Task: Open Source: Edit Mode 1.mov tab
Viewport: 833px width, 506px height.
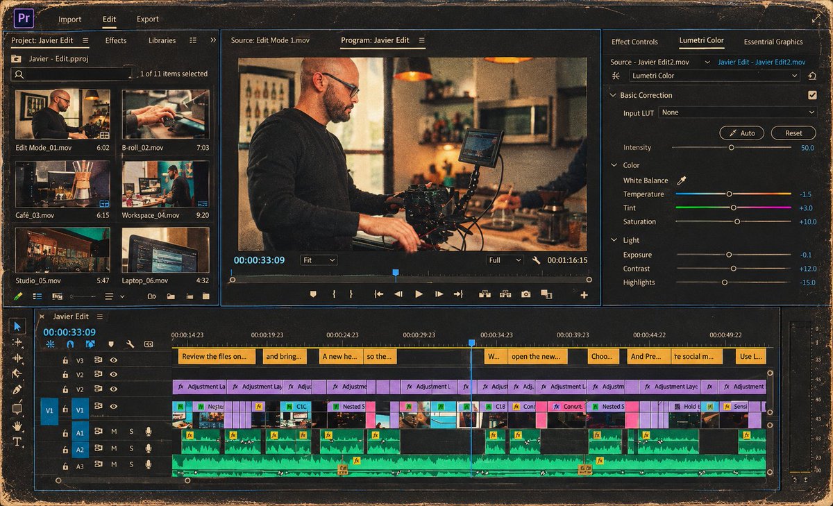Action: coord(270,40)
